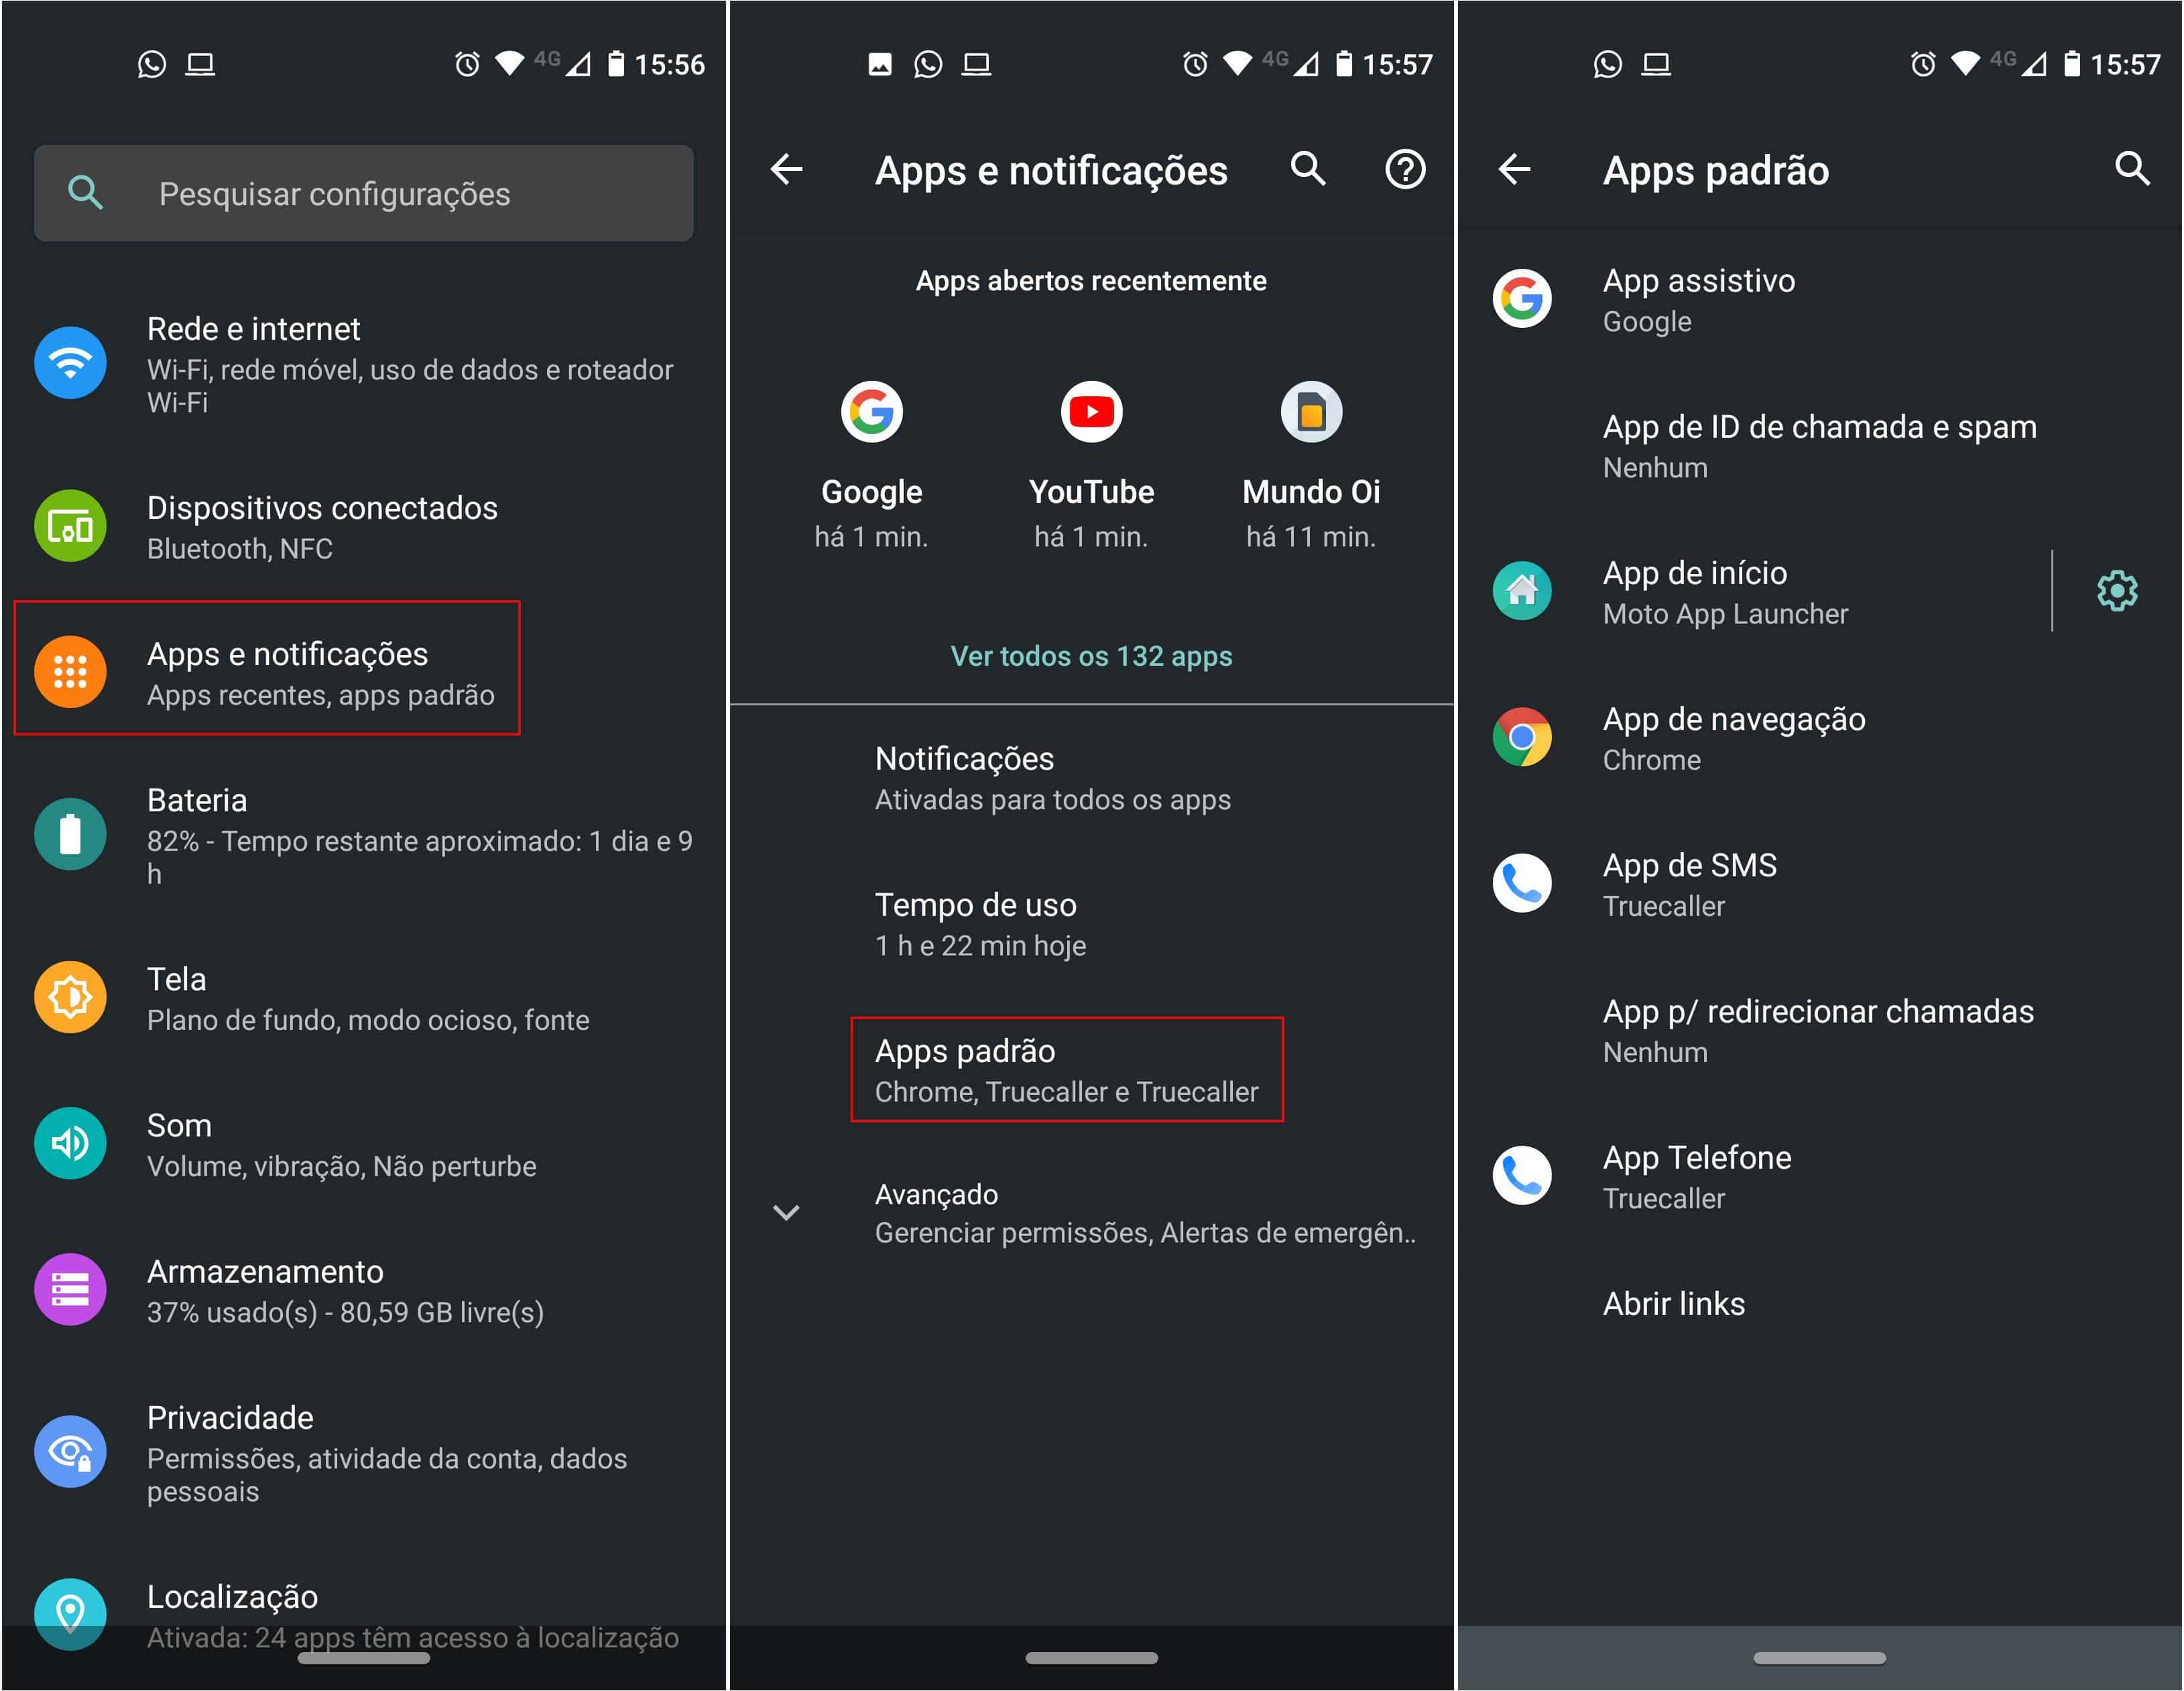Open Privacidade settings entry
Screen dimensions: 2184x1691
click(364, 1452)
